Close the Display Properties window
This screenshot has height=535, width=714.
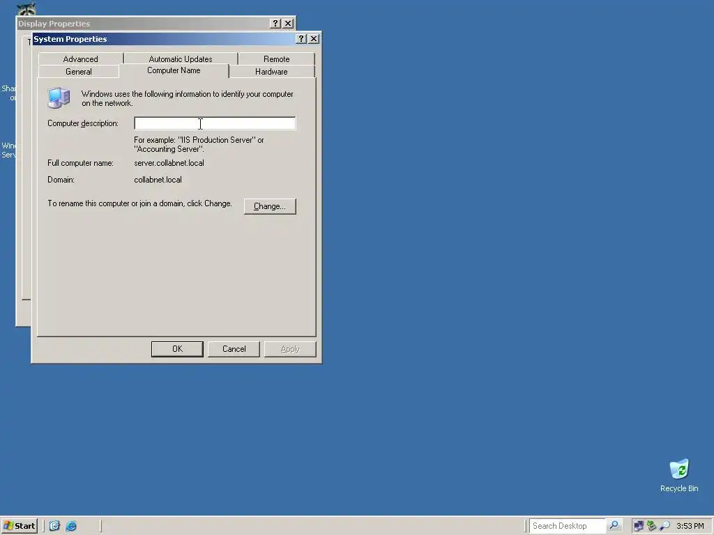coord(288,23)
